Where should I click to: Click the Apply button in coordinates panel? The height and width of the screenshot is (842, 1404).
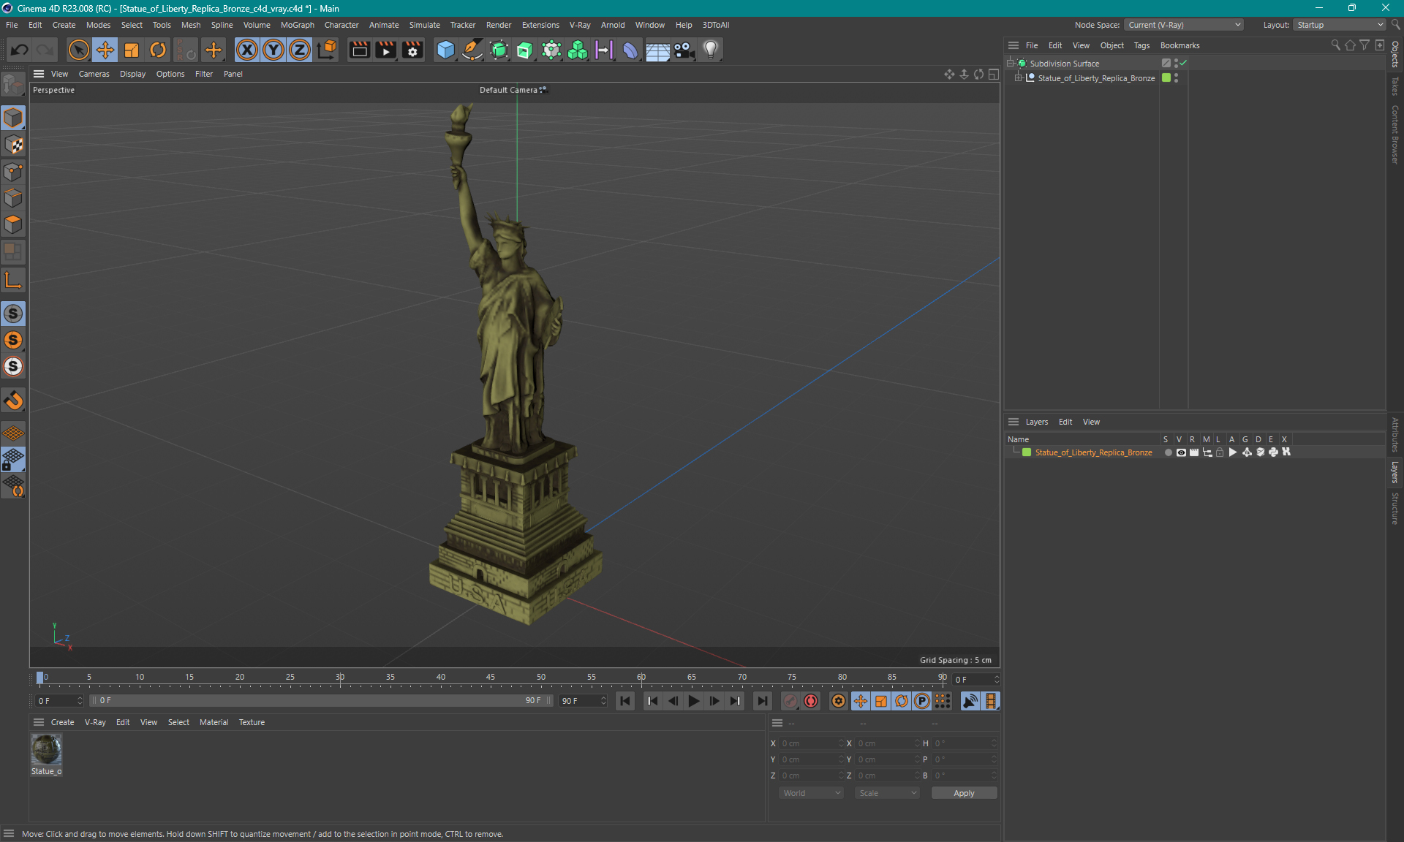point(964,793)
